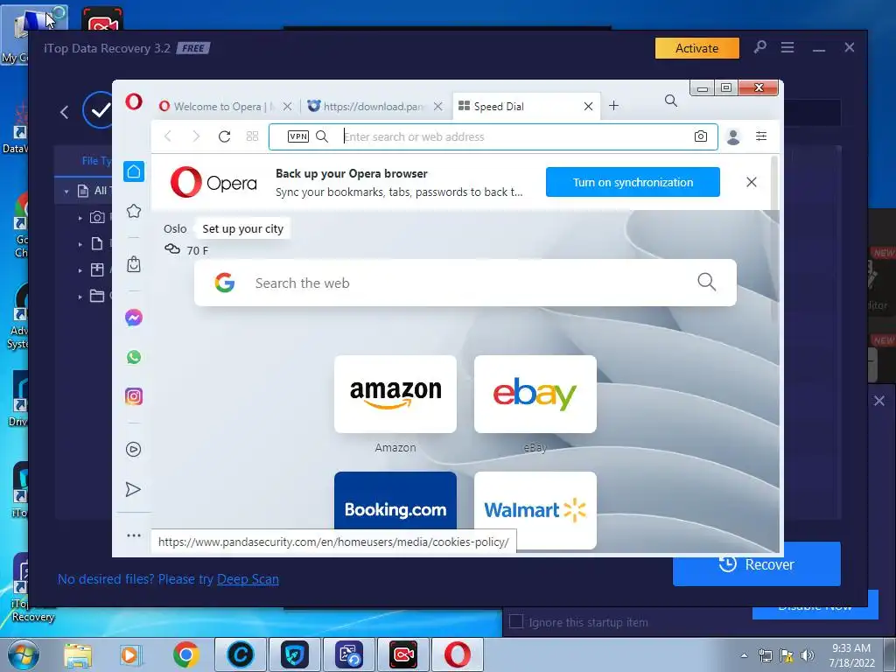
Task: Check Ignore this startup item
Action: tap(516, 622)
